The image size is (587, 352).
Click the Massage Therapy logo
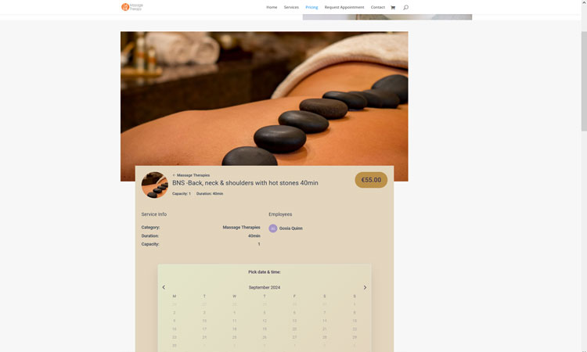132,7
